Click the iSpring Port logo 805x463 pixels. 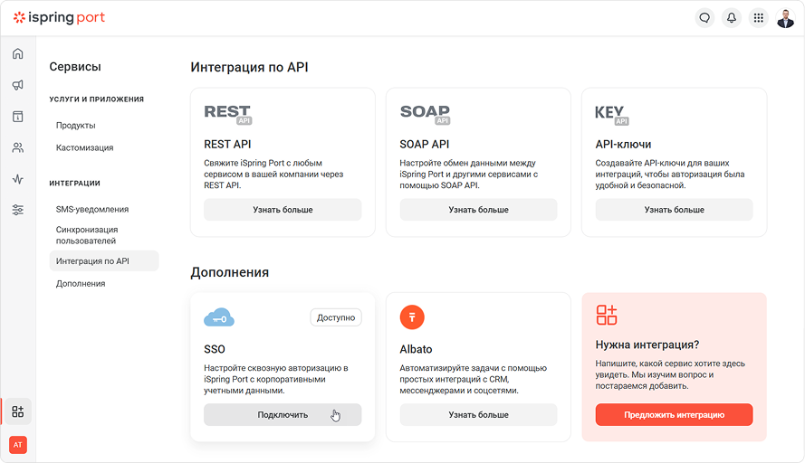pyautogui.click(x=59, y=17)
